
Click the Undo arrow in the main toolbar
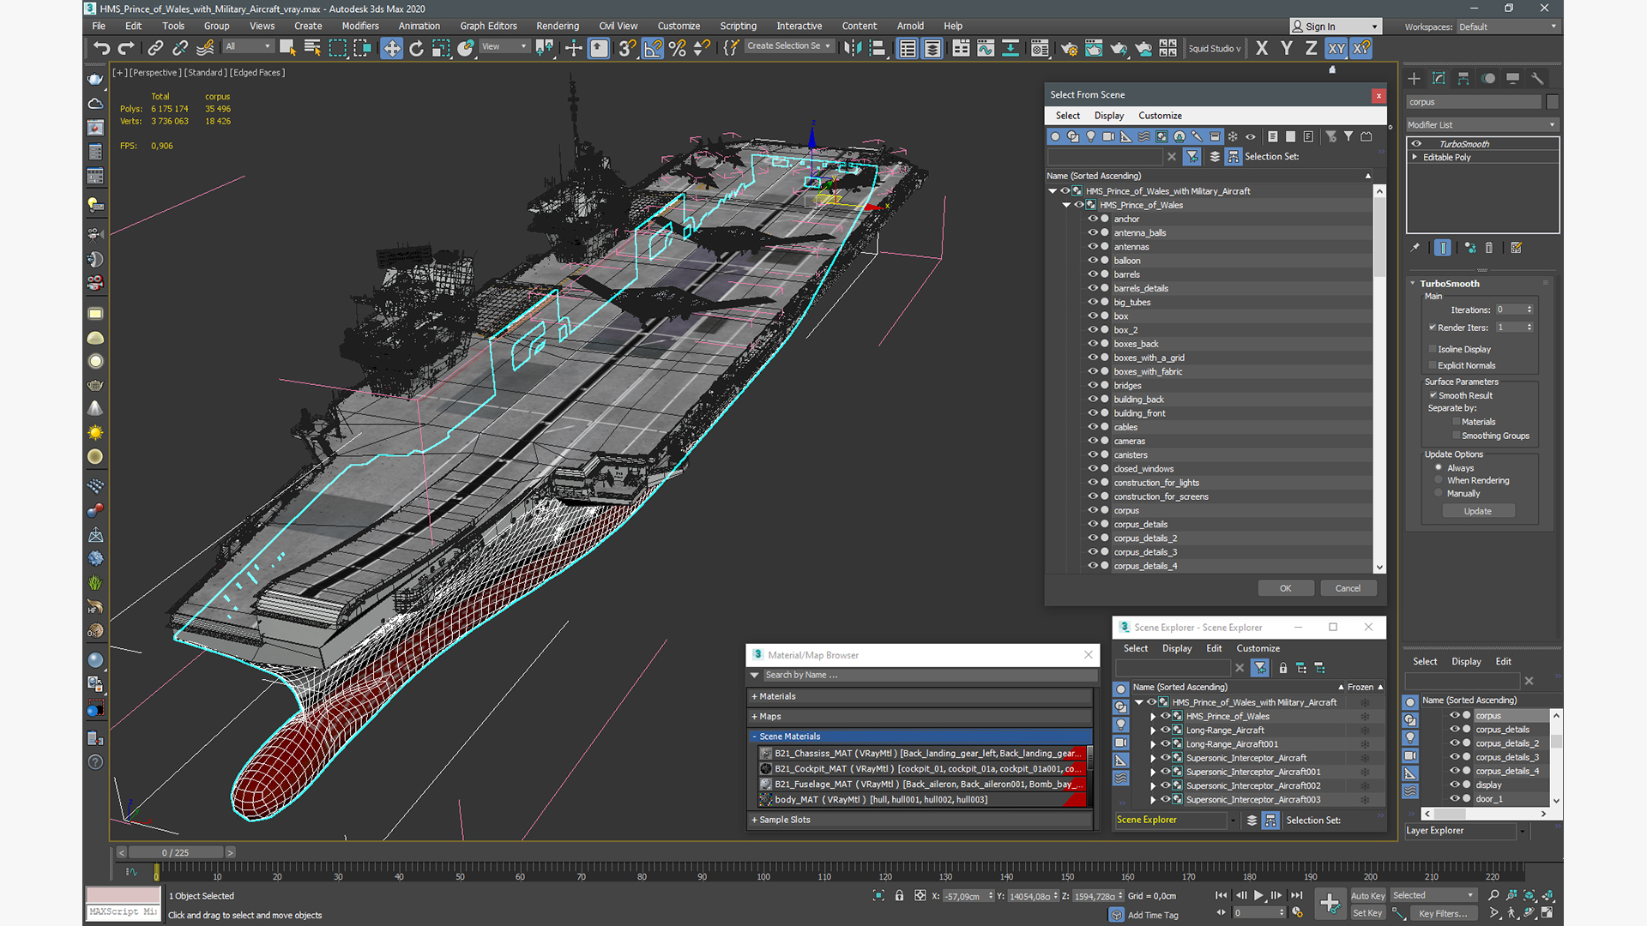point(102,48)
